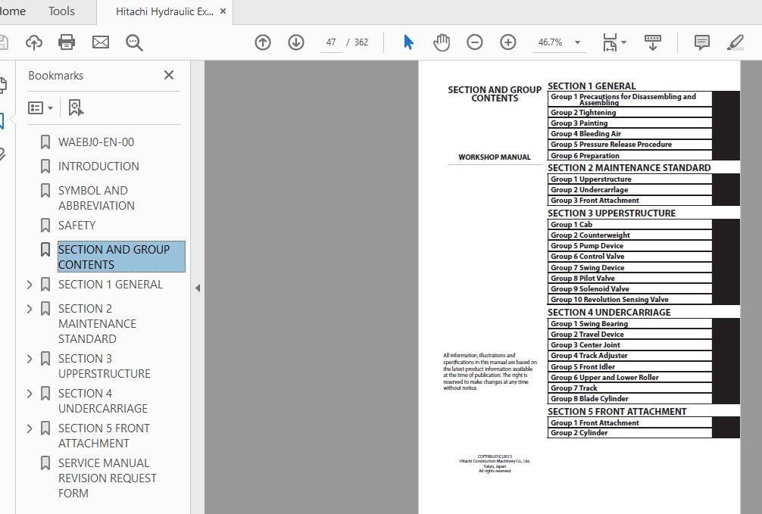Open the WAEBJ0-EN-00 bookmark
The width and height of the screenshot is (762, 514).
(x=96, y=142)
